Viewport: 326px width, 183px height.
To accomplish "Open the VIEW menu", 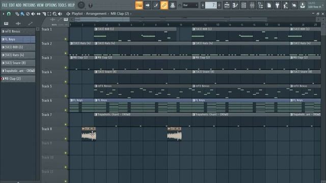I will click(x=40, y=5).
